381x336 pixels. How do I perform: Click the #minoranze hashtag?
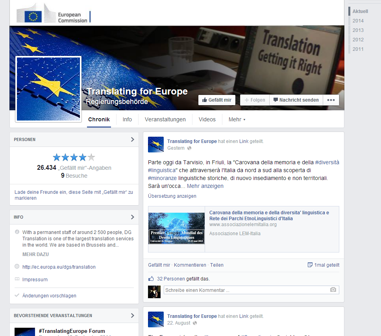point(162,178)
